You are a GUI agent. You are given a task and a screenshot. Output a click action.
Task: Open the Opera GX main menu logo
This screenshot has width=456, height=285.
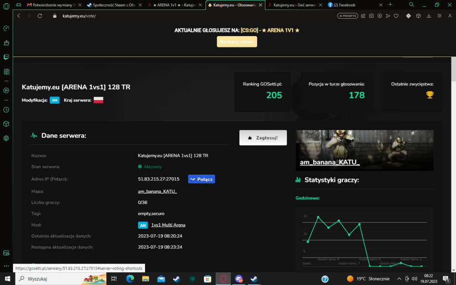[x=6, y=6]
